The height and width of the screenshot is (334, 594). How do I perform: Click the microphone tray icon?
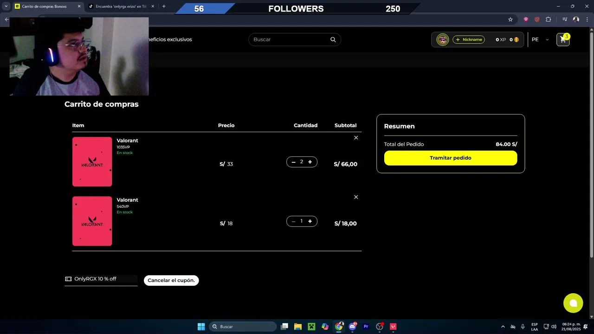(523, 327)
